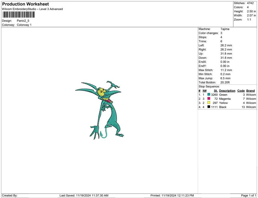The height and width of the screenshot is (198, 258).
Task: Click the zoom value '1:1'
Action: click(249, 19)
